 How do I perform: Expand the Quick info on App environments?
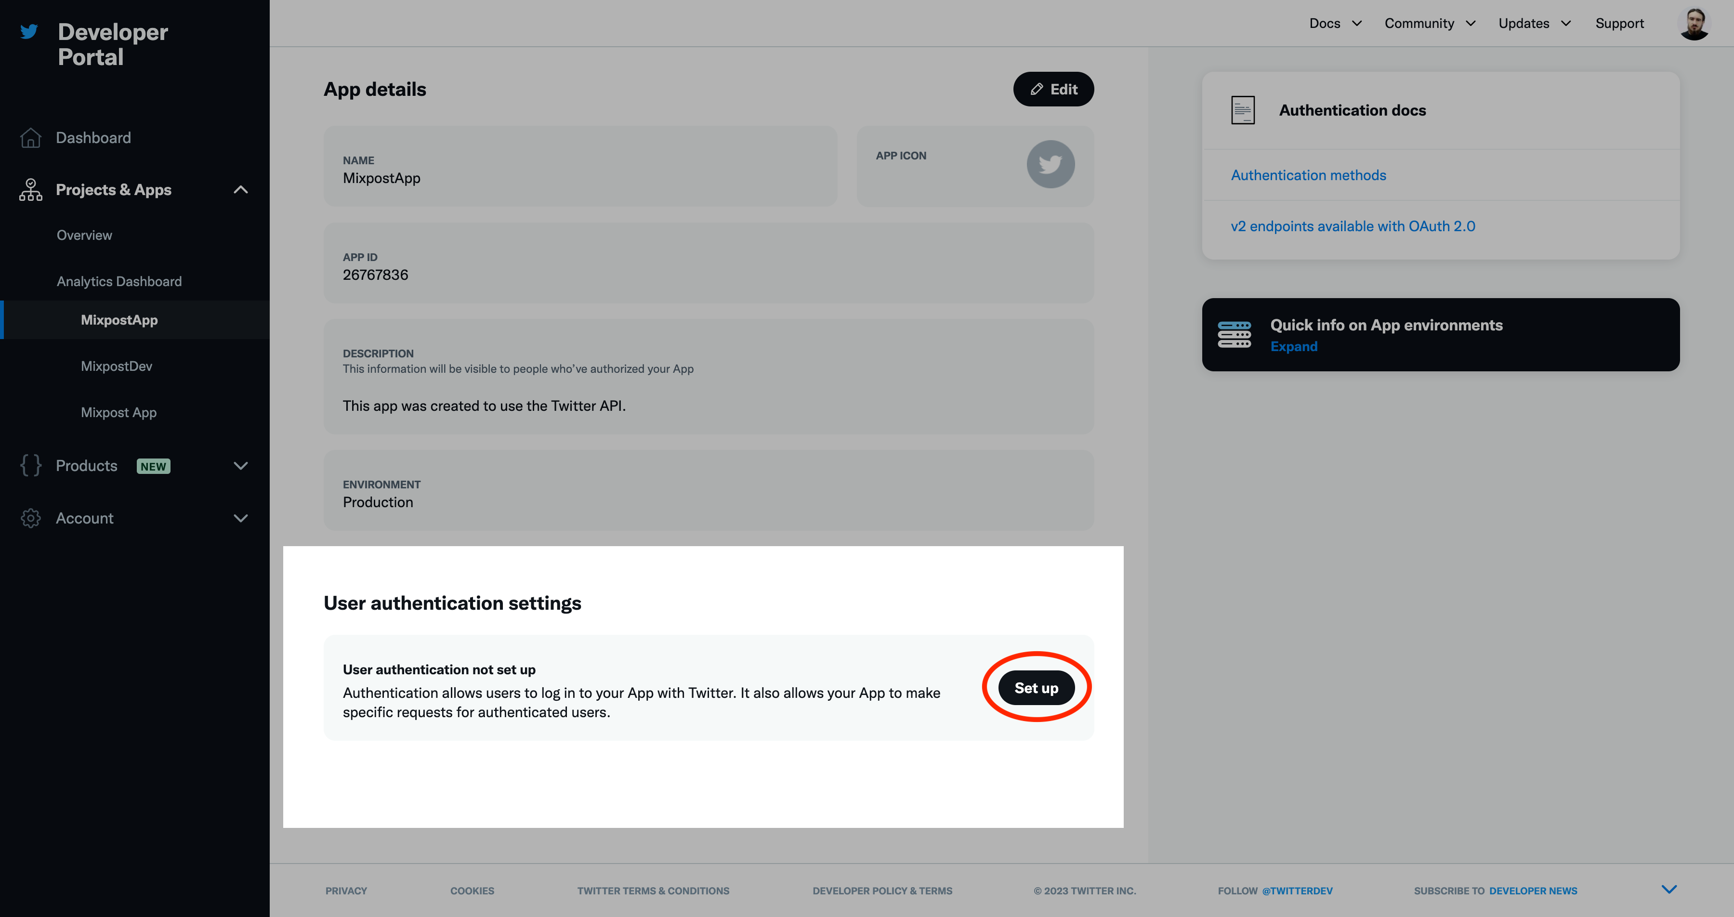pos(1294,345)
